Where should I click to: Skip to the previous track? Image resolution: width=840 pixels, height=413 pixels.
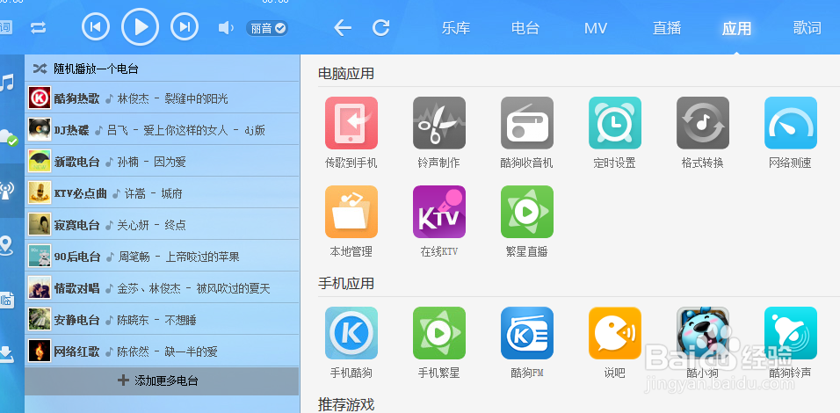pyautogui.click(x=96, y=26)
